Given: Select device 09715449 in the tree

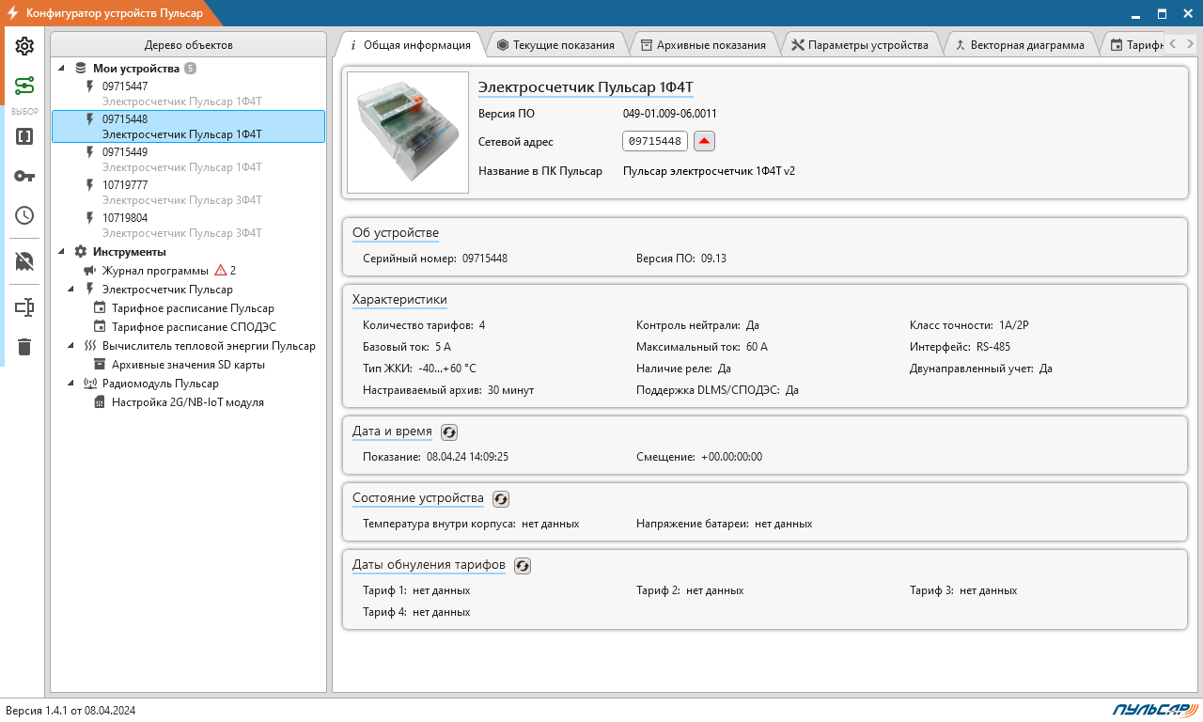Looking at the screenshot, I should coord(188,159).
